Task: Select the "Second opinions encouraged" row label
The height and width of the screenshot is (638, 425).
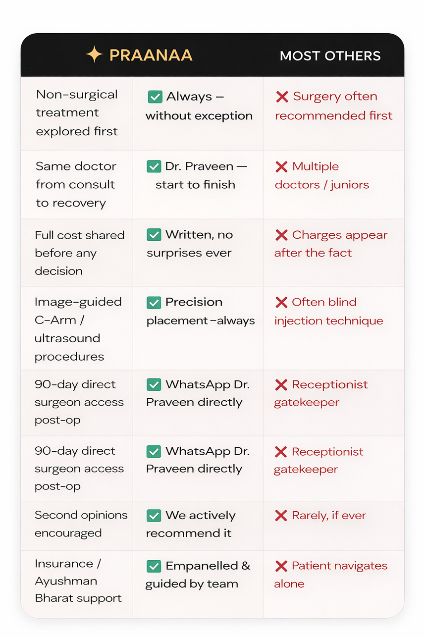Action: (x=81, y=524)
